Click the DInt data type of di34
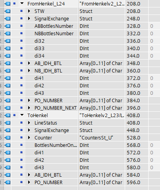The image size is (160, 190). (x=84, y=56)
